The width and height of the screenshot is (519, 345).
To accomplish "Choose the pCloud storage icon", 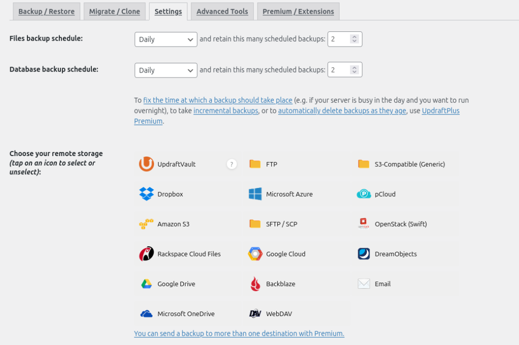I will [364, 194].
